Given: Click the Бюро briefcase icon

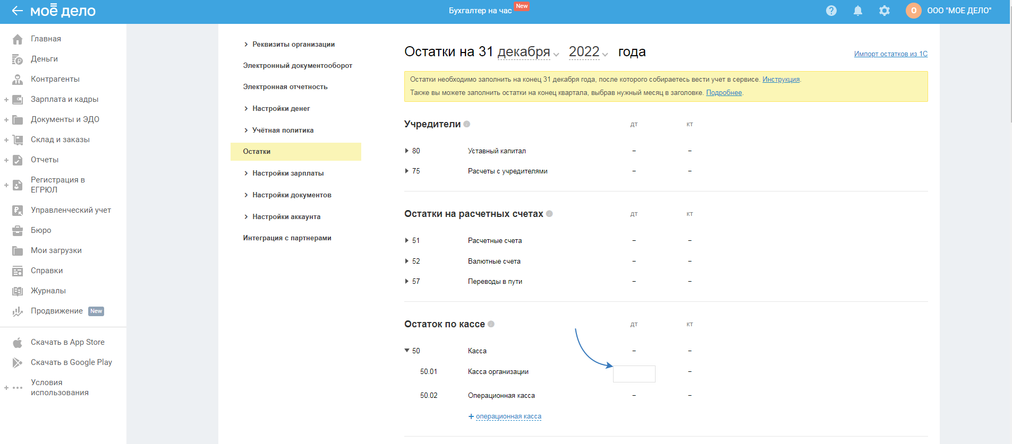Looking at the screenshot, I should pos(18,231).
